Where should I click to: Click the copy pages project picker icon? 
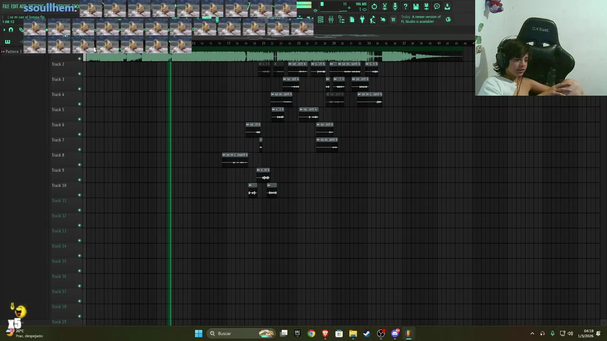click(x=352, y=19)
